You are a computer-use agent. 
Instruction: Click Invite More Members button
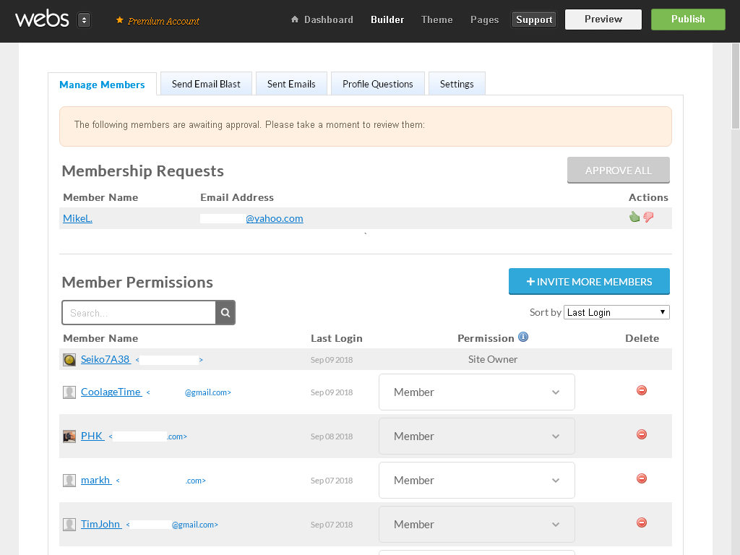(x=589, y=282)
